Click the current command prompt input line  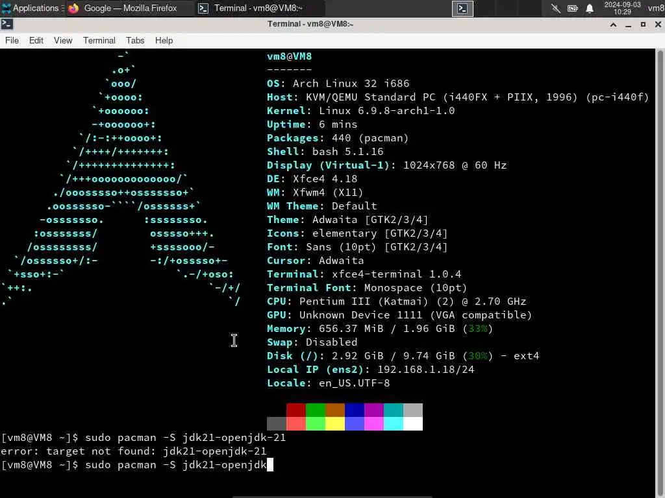(x=137, y=465)
